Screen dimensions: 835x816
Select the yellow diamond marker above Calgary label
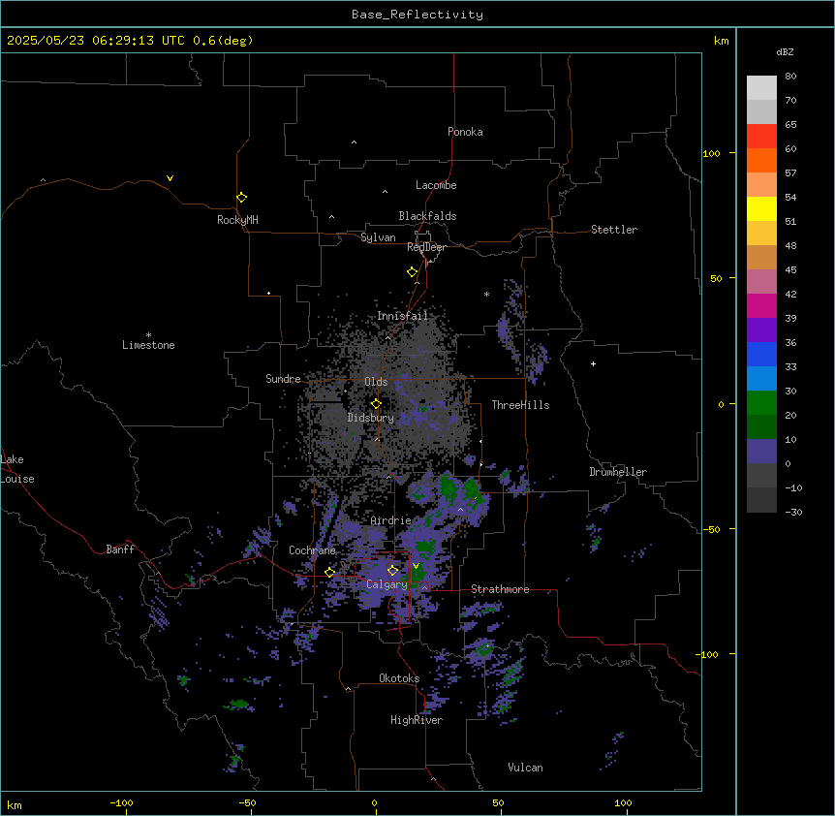coord(392,571)
